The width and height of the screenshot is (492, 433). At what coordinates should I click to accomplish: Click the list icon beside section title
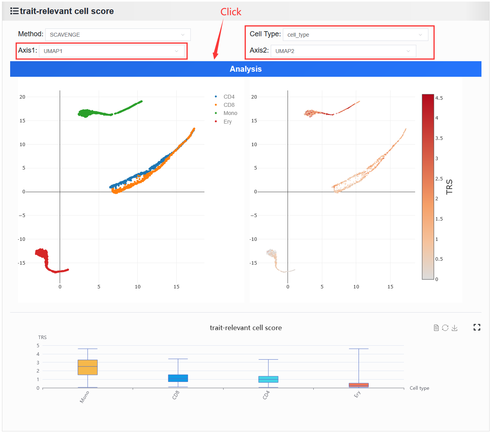[x=14, y=11]
